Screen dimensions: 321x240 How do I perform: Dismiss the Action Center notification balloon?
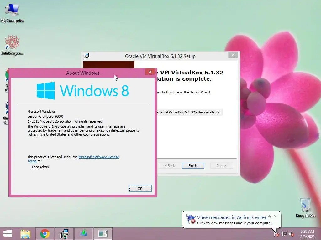click(x=275, y=216)
